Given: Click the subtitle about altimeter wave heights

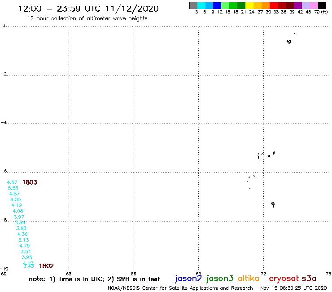Looking at the screenshot, I should pyautogui.click(x=87, y=18).
